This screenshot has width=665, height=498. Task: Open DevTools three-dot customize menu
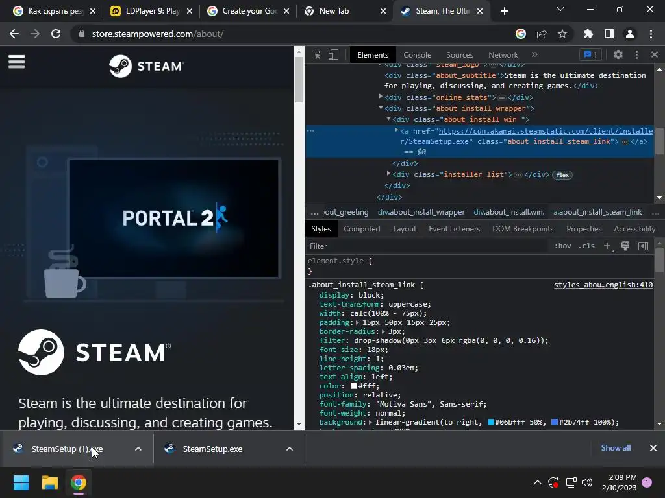pos(636,54)
